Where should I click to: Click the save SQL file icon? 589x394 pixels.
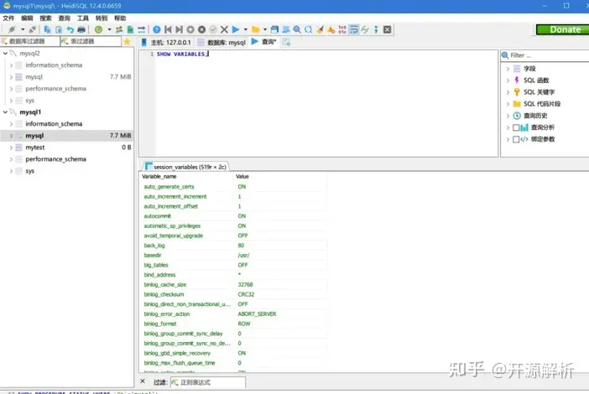pos(274,29)
